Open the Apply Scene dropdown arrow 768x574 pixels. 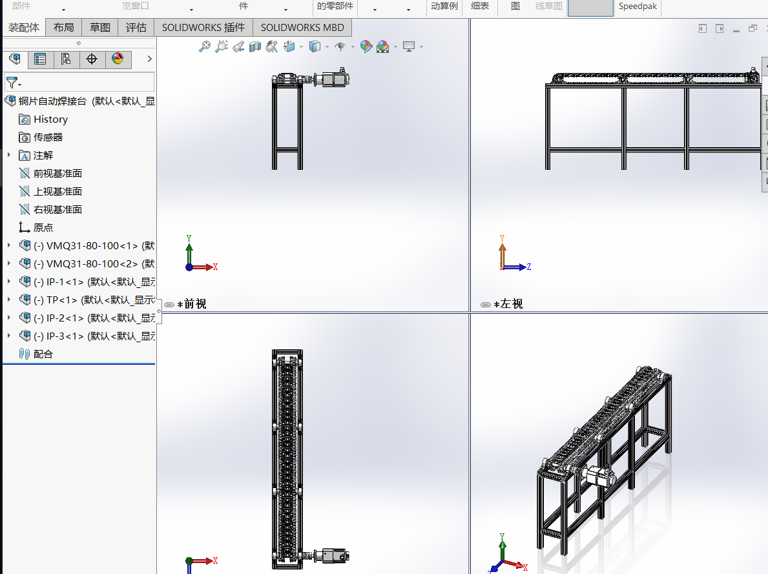(395, 47)
